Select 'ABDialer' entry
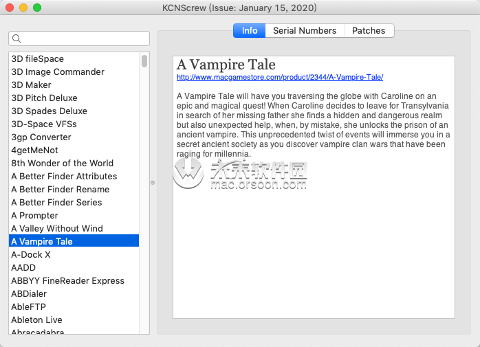Image resolution: width=480 pixels, height=347 pixels. coord(74,294)
